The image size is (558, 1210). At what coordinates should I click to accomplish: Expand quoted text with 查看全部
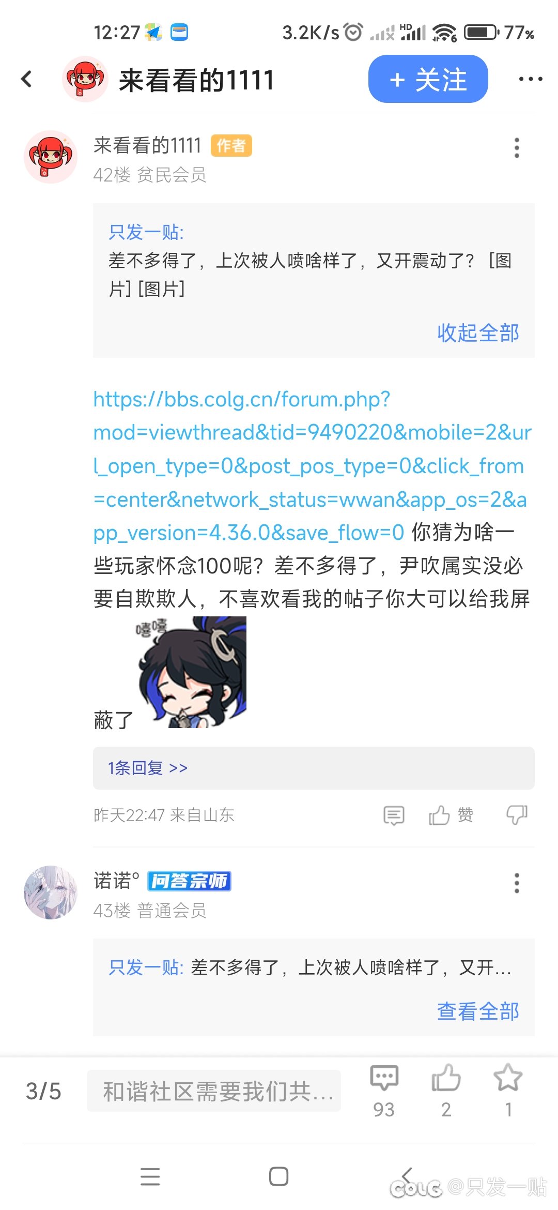478,1011
